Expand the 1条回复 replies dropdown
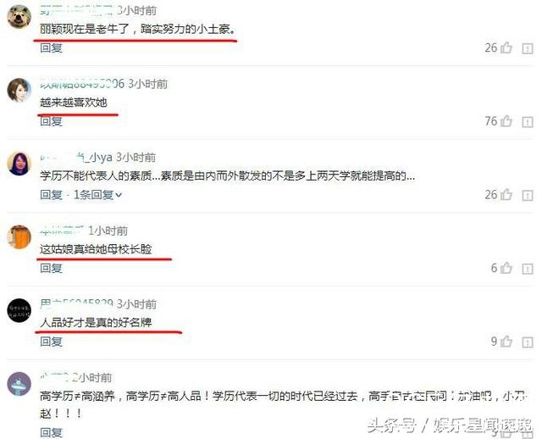 pyautogui.click(x=98, y=195)
